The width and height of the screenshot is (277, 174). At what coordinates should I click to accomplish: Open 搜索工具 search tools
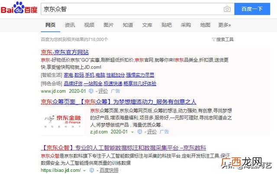(225, 39)
